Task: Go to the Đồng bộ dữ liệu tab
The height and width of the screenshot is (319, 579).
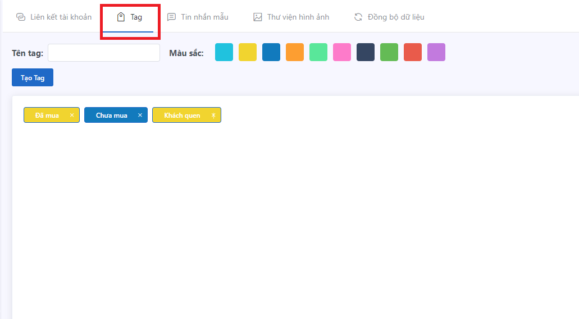Action: click(x=389, y=17)
